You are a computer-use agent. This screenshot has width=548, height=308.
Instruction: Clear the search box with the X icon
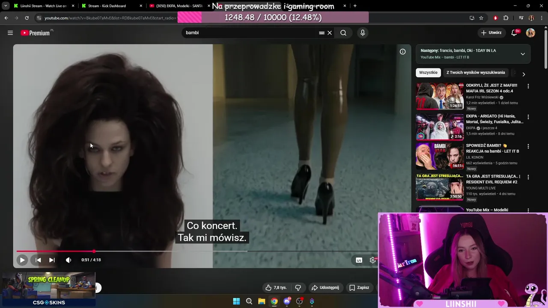point(330,33)
